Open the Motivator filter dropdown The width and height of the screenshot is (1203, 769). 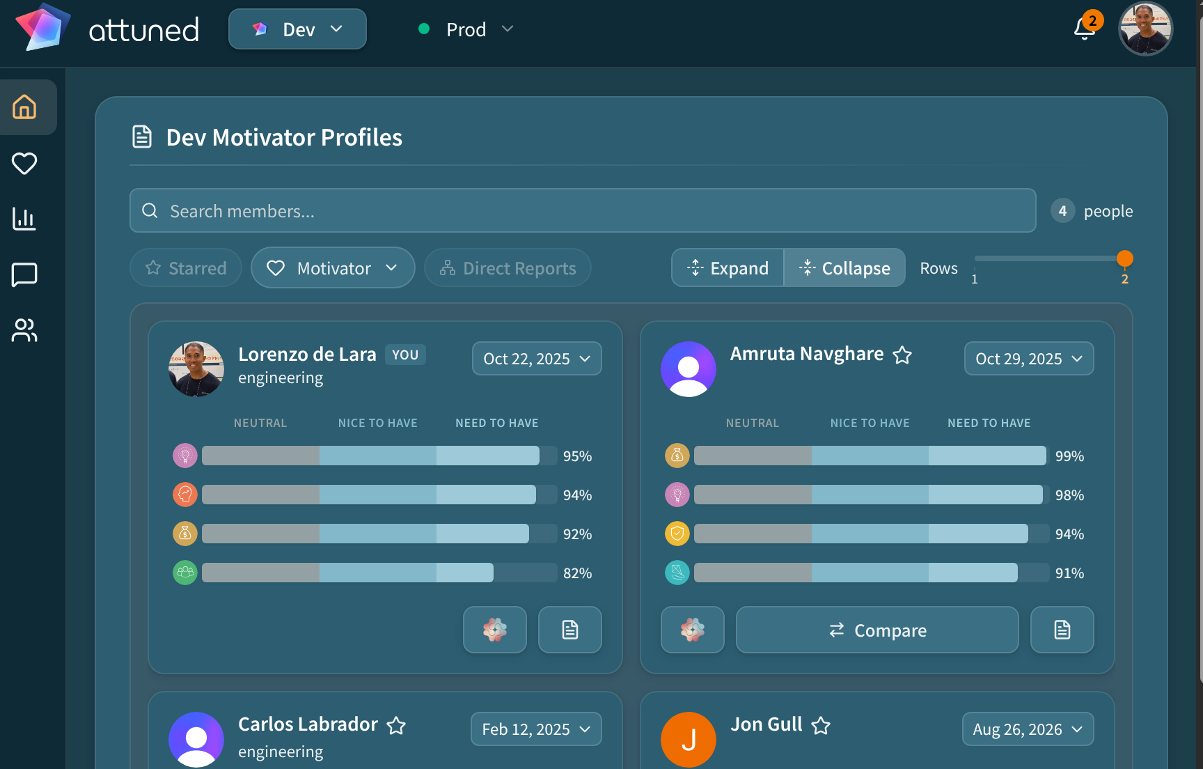(x=333, y=268)
